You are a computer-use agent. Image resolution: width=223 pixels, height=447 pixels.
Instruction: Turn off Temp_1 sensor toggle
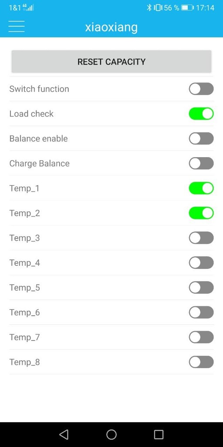tap(201, 188)
